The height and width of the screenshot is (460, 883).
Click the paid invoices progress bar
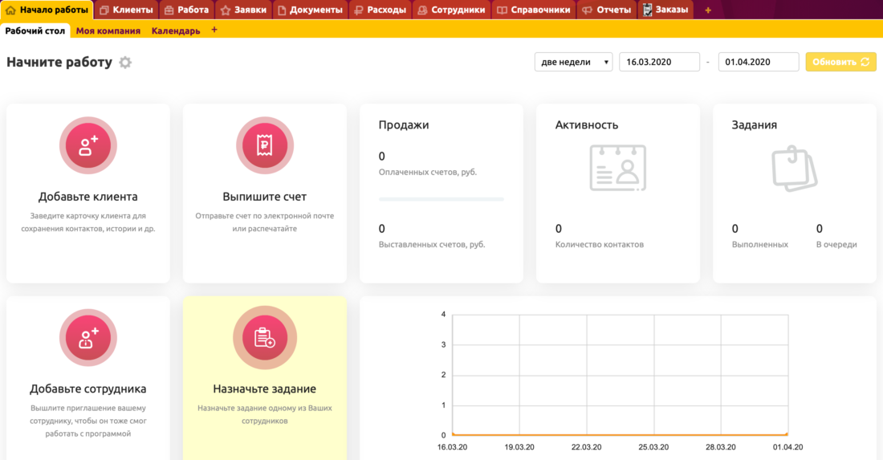click(x=441, y=198)
